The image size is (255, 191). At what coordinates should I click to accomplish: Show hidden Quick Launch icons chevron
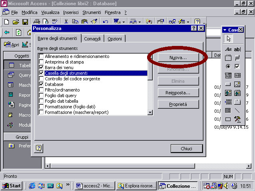pyautogui.click(x=68, y=185)
